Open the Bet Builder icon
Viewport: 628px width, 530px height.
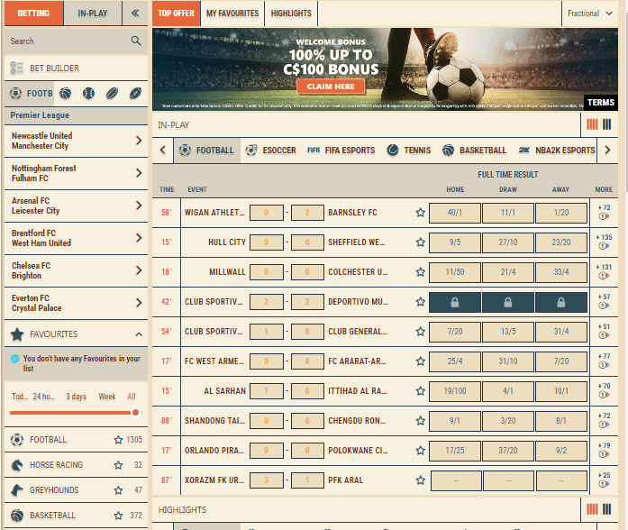16,69
